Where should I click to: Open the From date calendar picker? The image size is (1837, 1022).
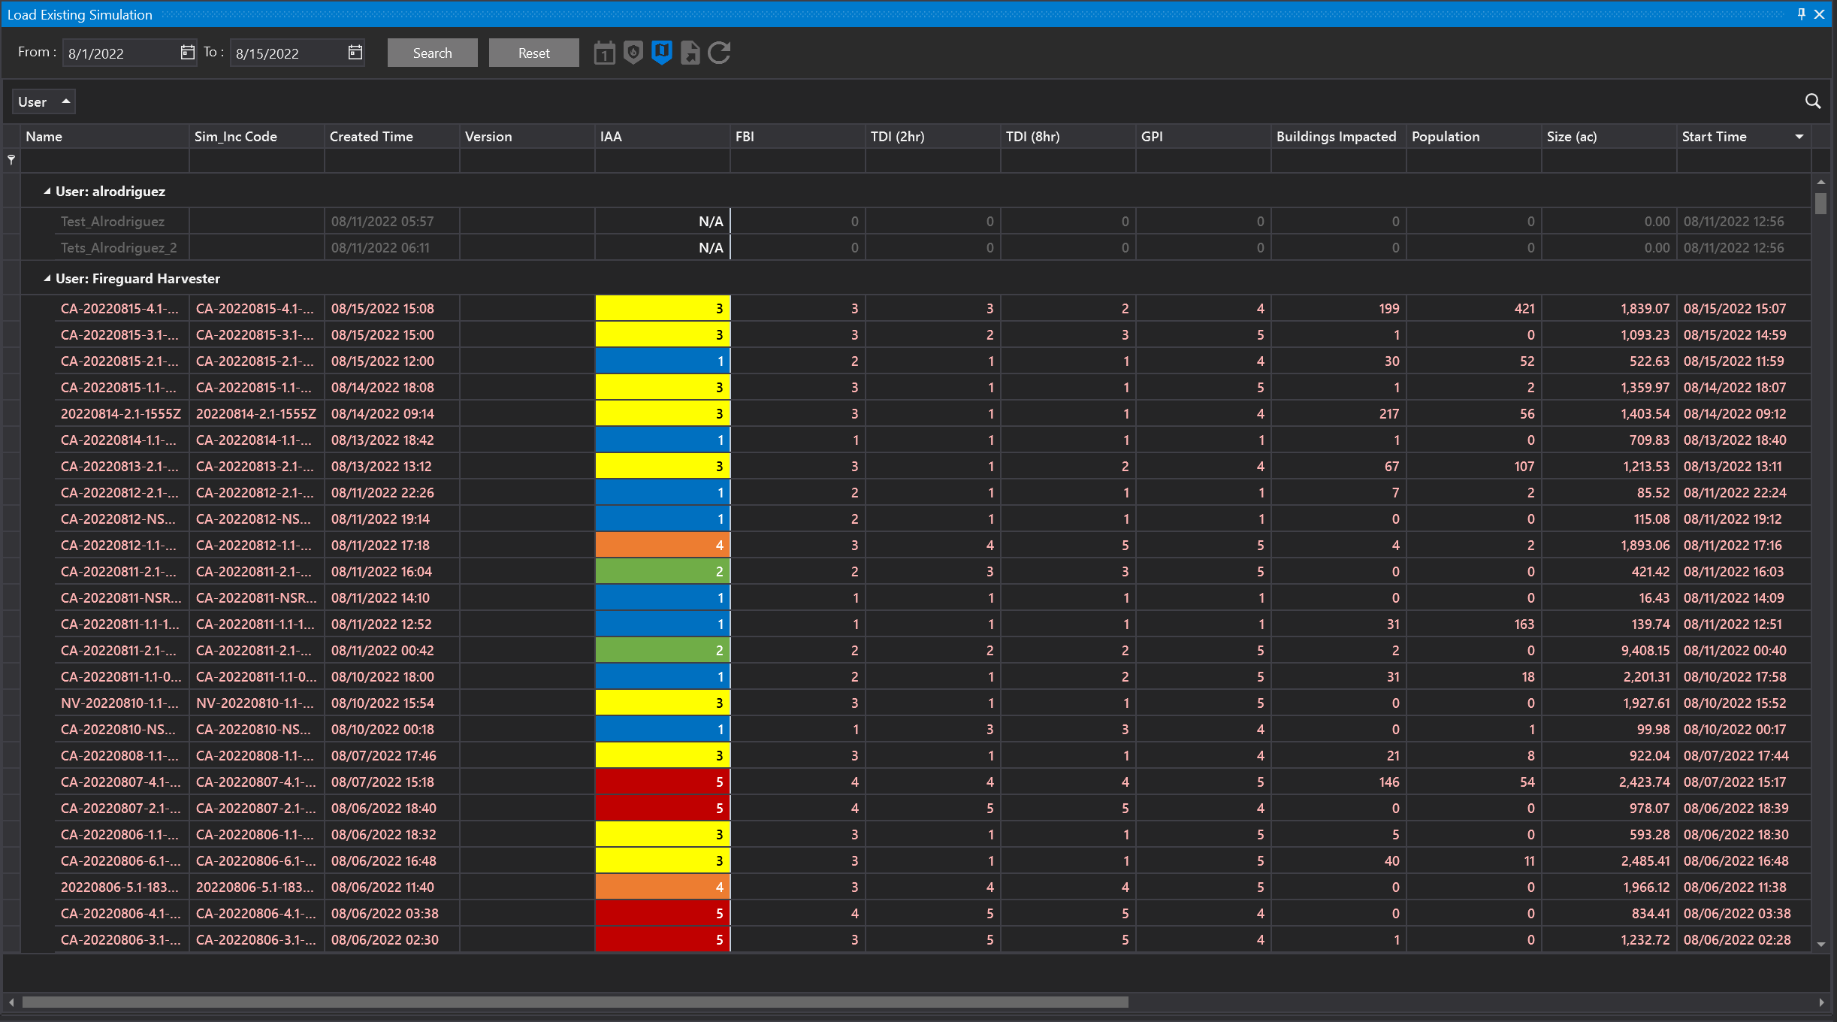click(187, 53)
